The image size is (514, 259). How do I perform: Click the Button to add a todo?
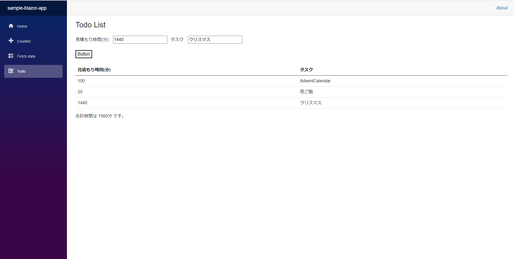[x=84, y=54]
